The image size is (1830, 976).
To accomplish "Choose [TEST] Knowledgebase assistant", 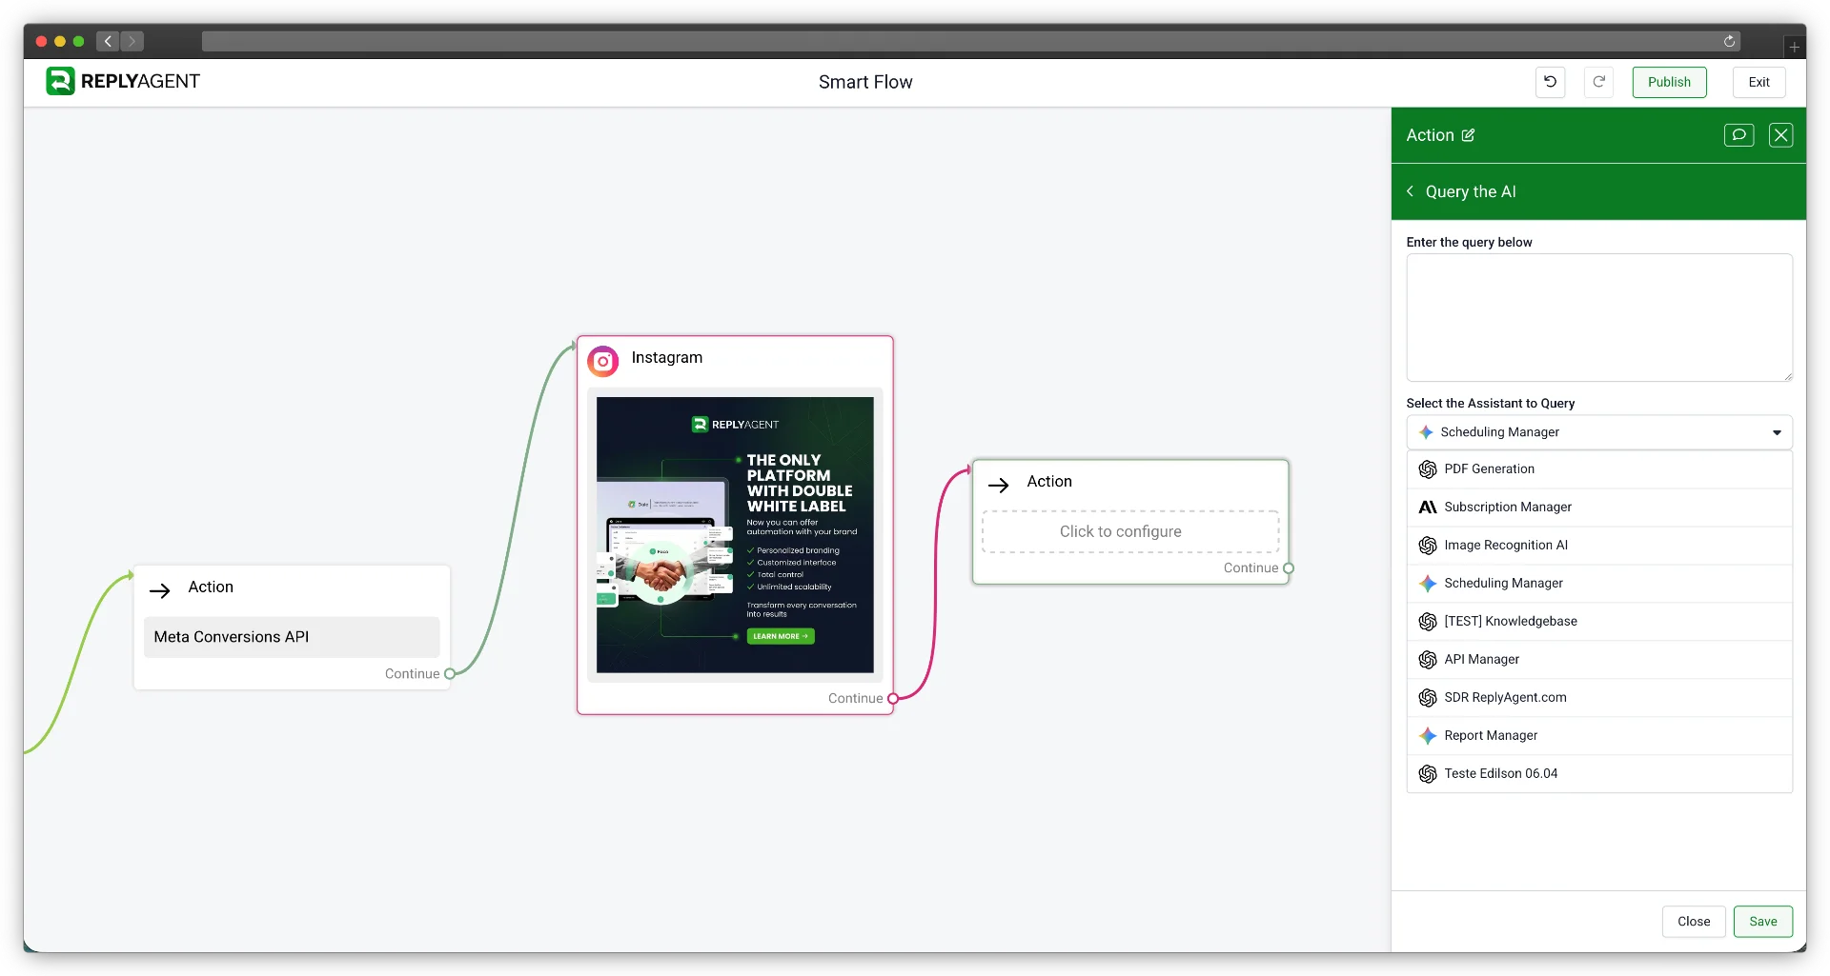I will [1599, 622].
